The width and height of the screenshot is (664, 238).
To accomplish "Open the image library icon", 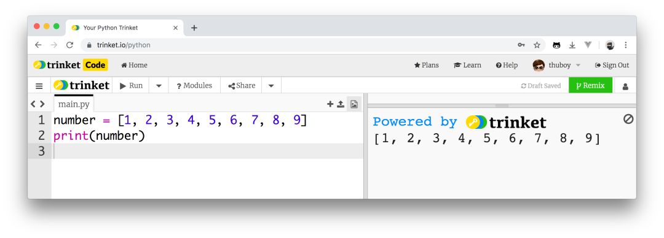I will click(x=354, y=104).
